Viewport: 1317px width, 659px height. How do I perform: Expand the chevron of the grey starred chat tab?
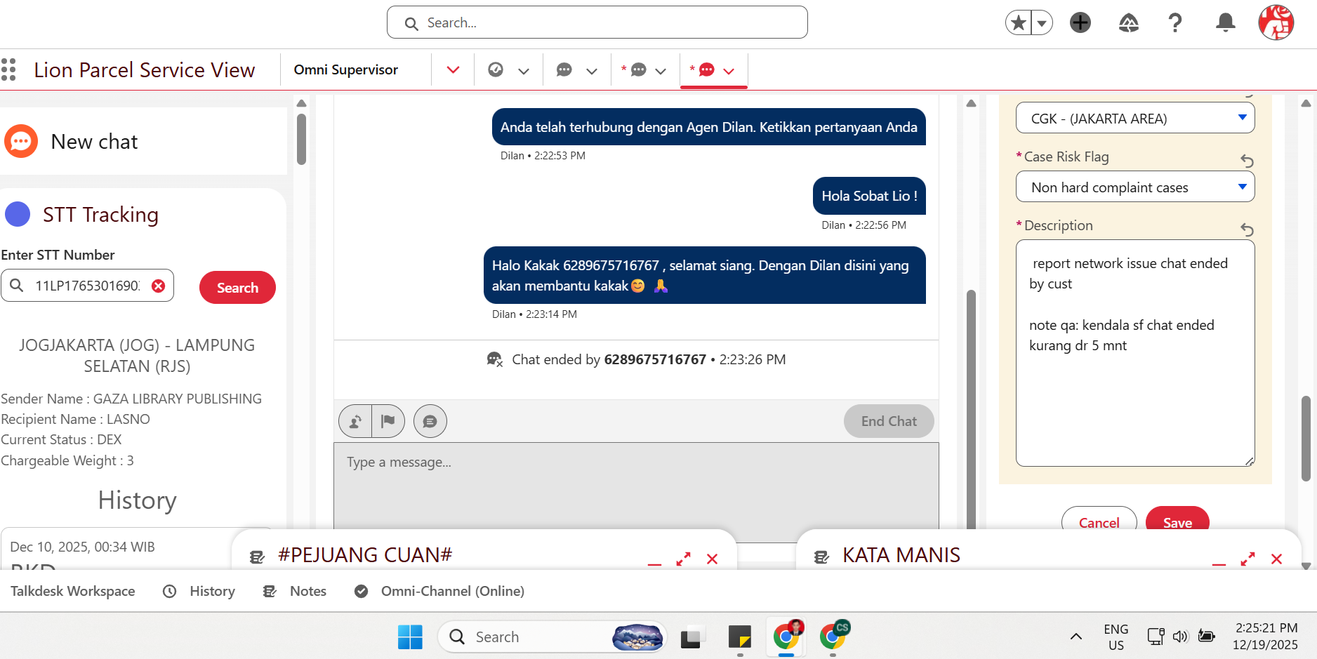coord(661,71)
